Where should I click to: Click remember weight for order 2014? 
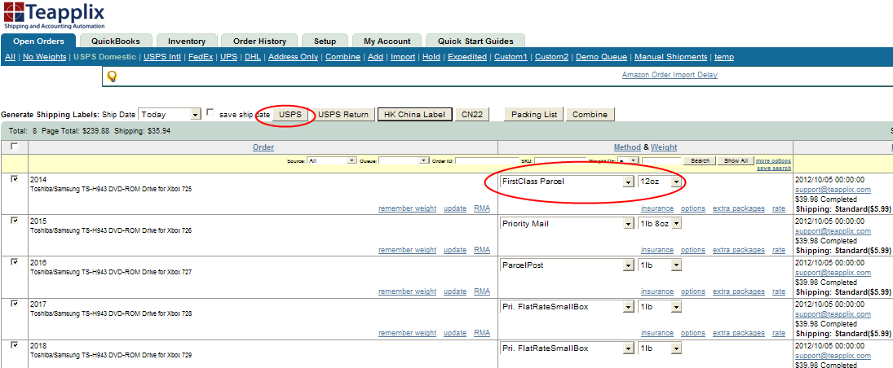(407, 208)
